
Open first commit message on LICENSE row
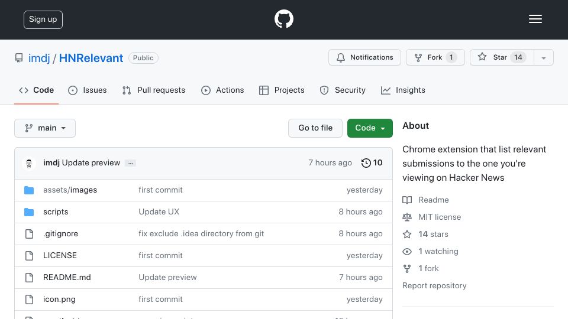[x=160, y=255]
